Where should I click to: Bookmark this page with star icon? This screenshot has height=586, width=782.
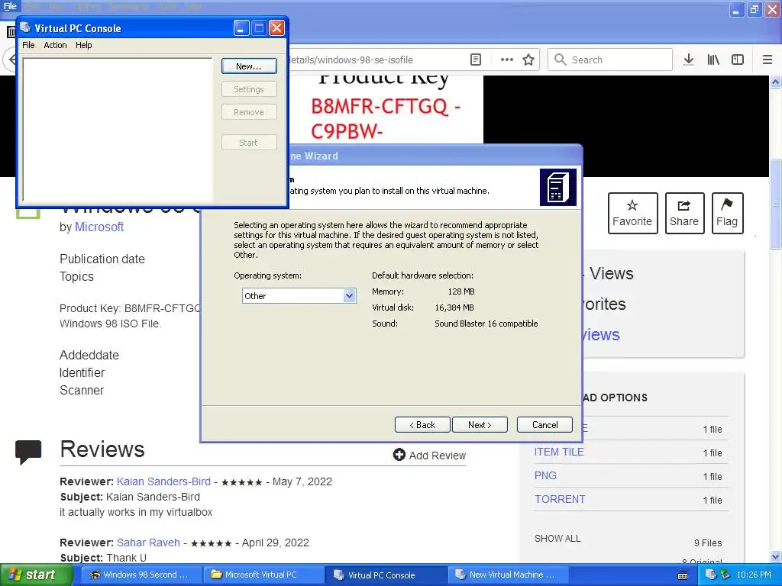[528, 60]
